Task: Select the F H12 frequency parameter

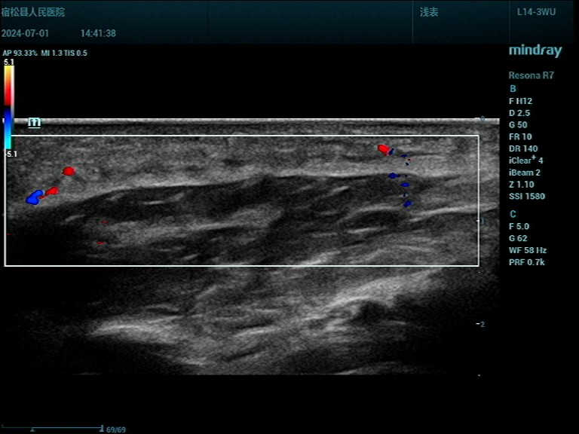Action: (x=520, y=101)
